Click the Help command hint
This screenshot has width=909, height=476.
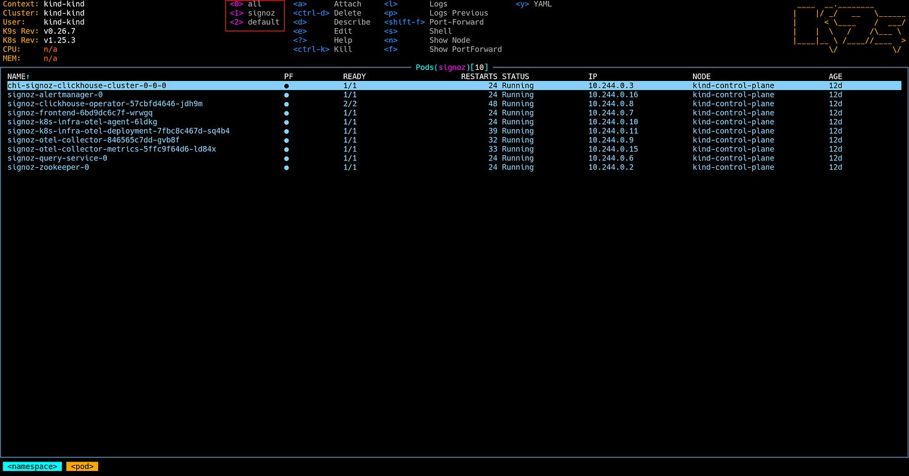[323, 40]
